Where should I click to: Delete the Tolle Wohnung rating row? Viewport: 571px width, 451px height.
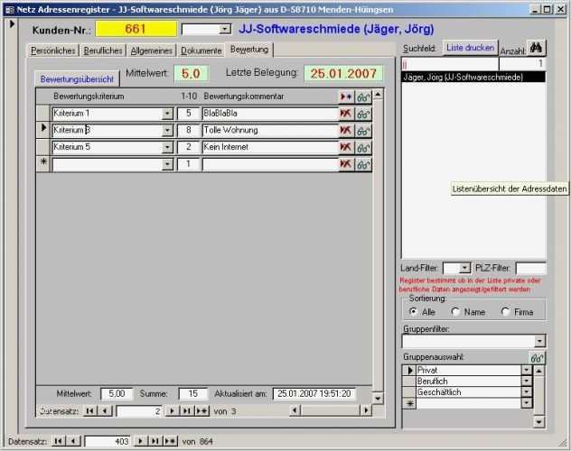[x=346, y=131]
